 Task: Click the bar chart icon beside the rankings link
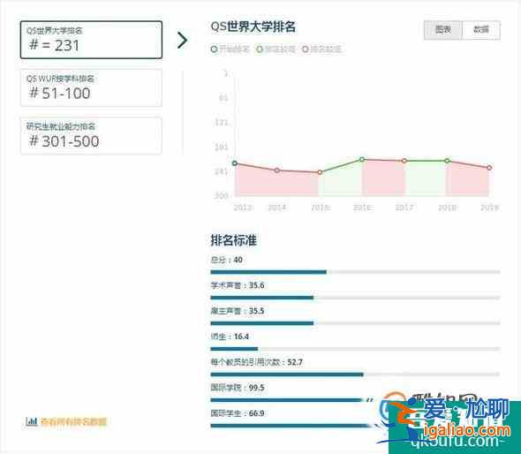(31, 421)
